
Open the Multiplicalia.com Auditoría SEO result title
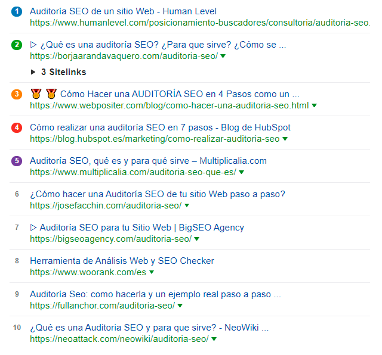click(x=149, y=161)
